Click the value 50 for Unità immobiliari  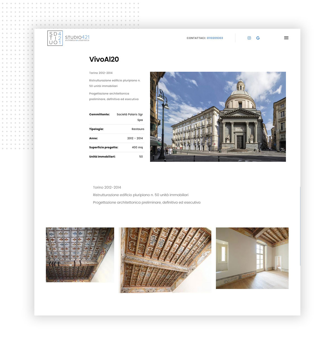141,156
